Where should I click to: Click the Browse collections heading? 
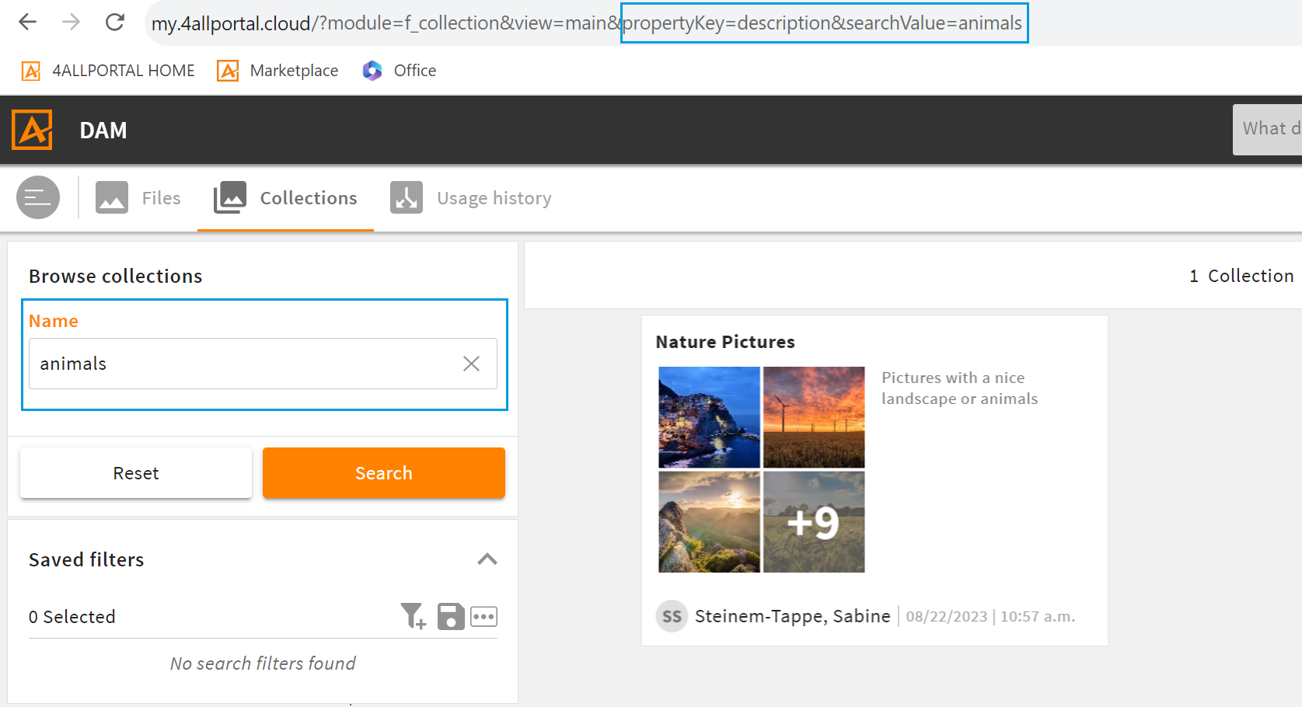[116, 276]
